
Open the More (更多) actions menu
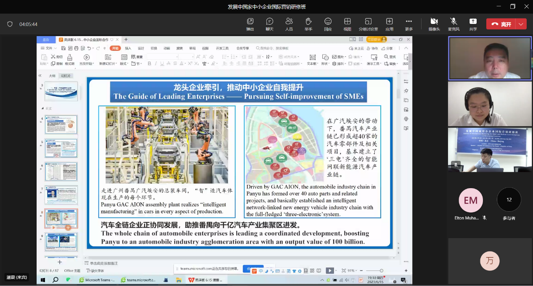409,24
